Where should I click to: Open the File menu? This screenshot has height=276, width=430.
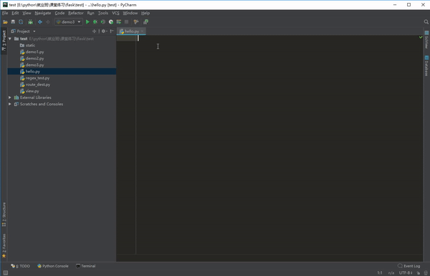pos(5,13)
